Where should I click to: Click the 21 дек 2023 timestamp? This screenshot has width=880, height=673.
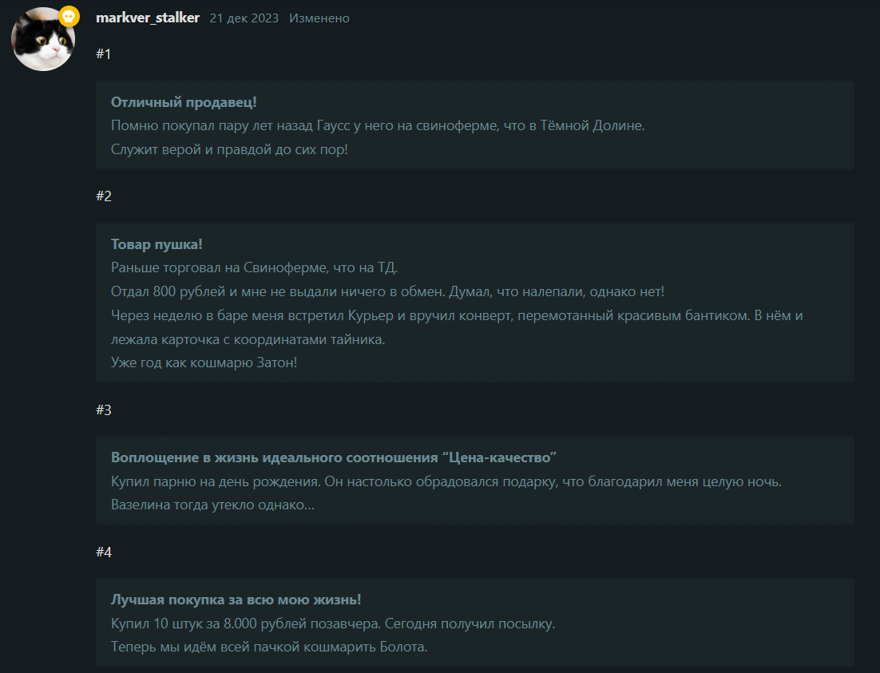pyautogui.click(x=244, y=18)
